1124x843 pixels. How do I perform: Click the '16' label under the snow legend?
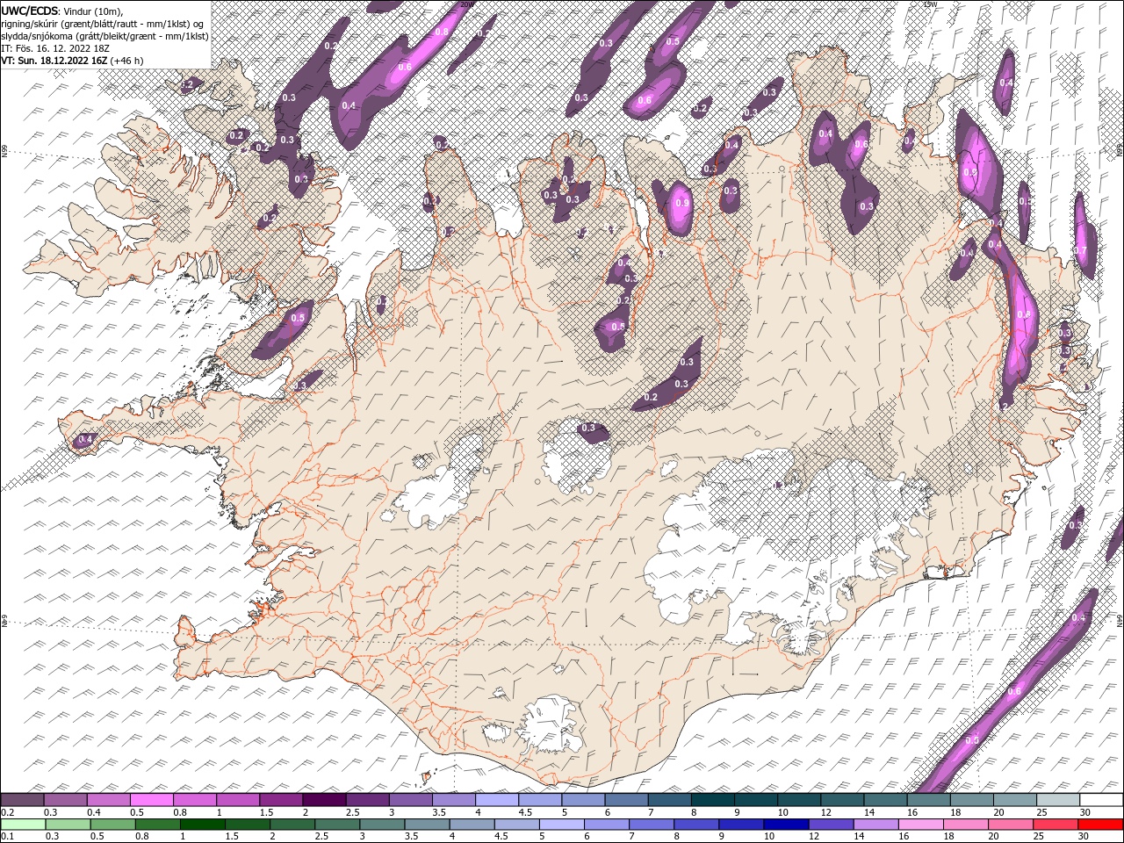pos(911,812)
